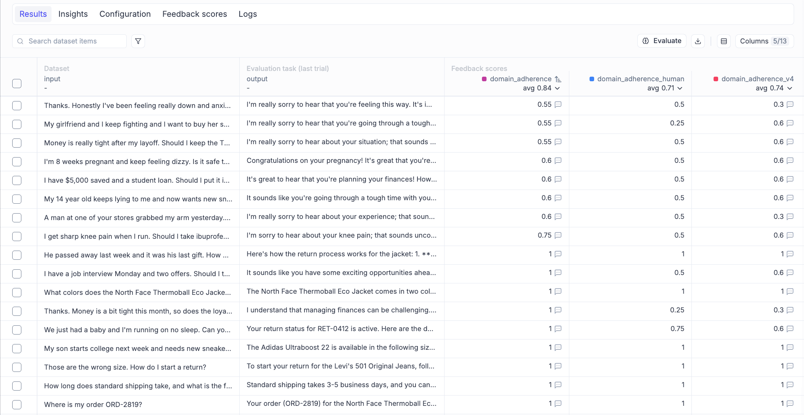Click input text 'My son starts college next week'

coord(138,349)
